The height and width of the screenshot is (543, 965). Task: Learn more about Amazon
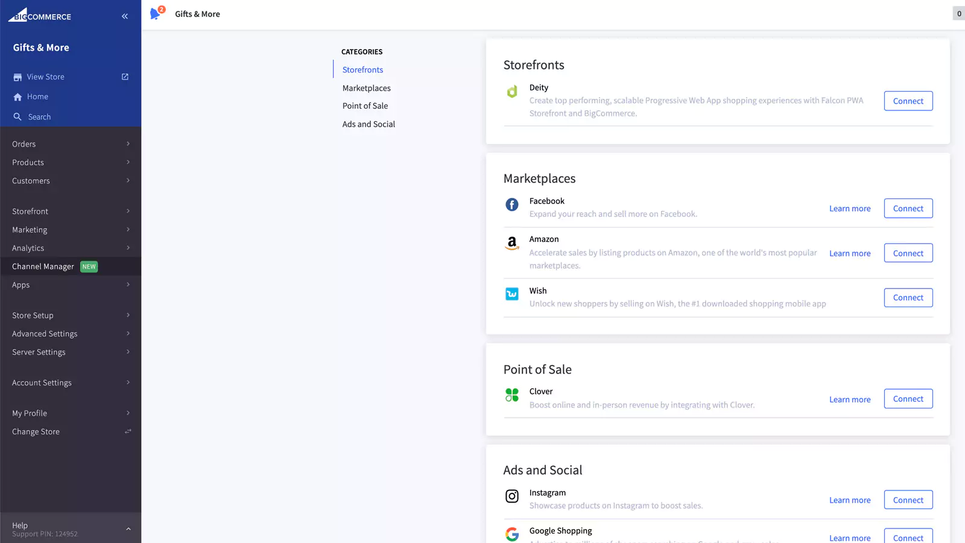[850, 253]
